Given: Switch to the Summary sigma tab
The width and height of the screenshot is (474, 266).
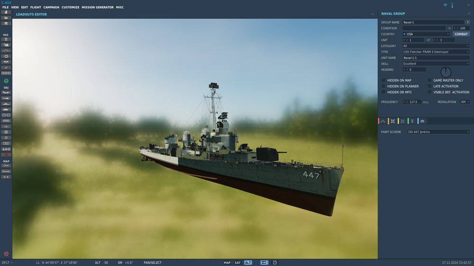Looking at the screenshot, I should point(412,121).
